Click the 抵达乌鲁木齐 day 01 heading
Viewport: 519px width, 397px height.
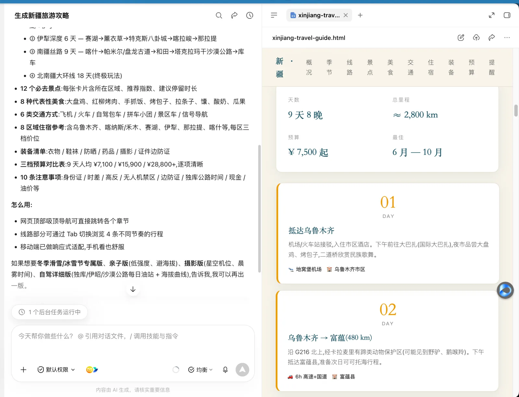tap(311, 231)
